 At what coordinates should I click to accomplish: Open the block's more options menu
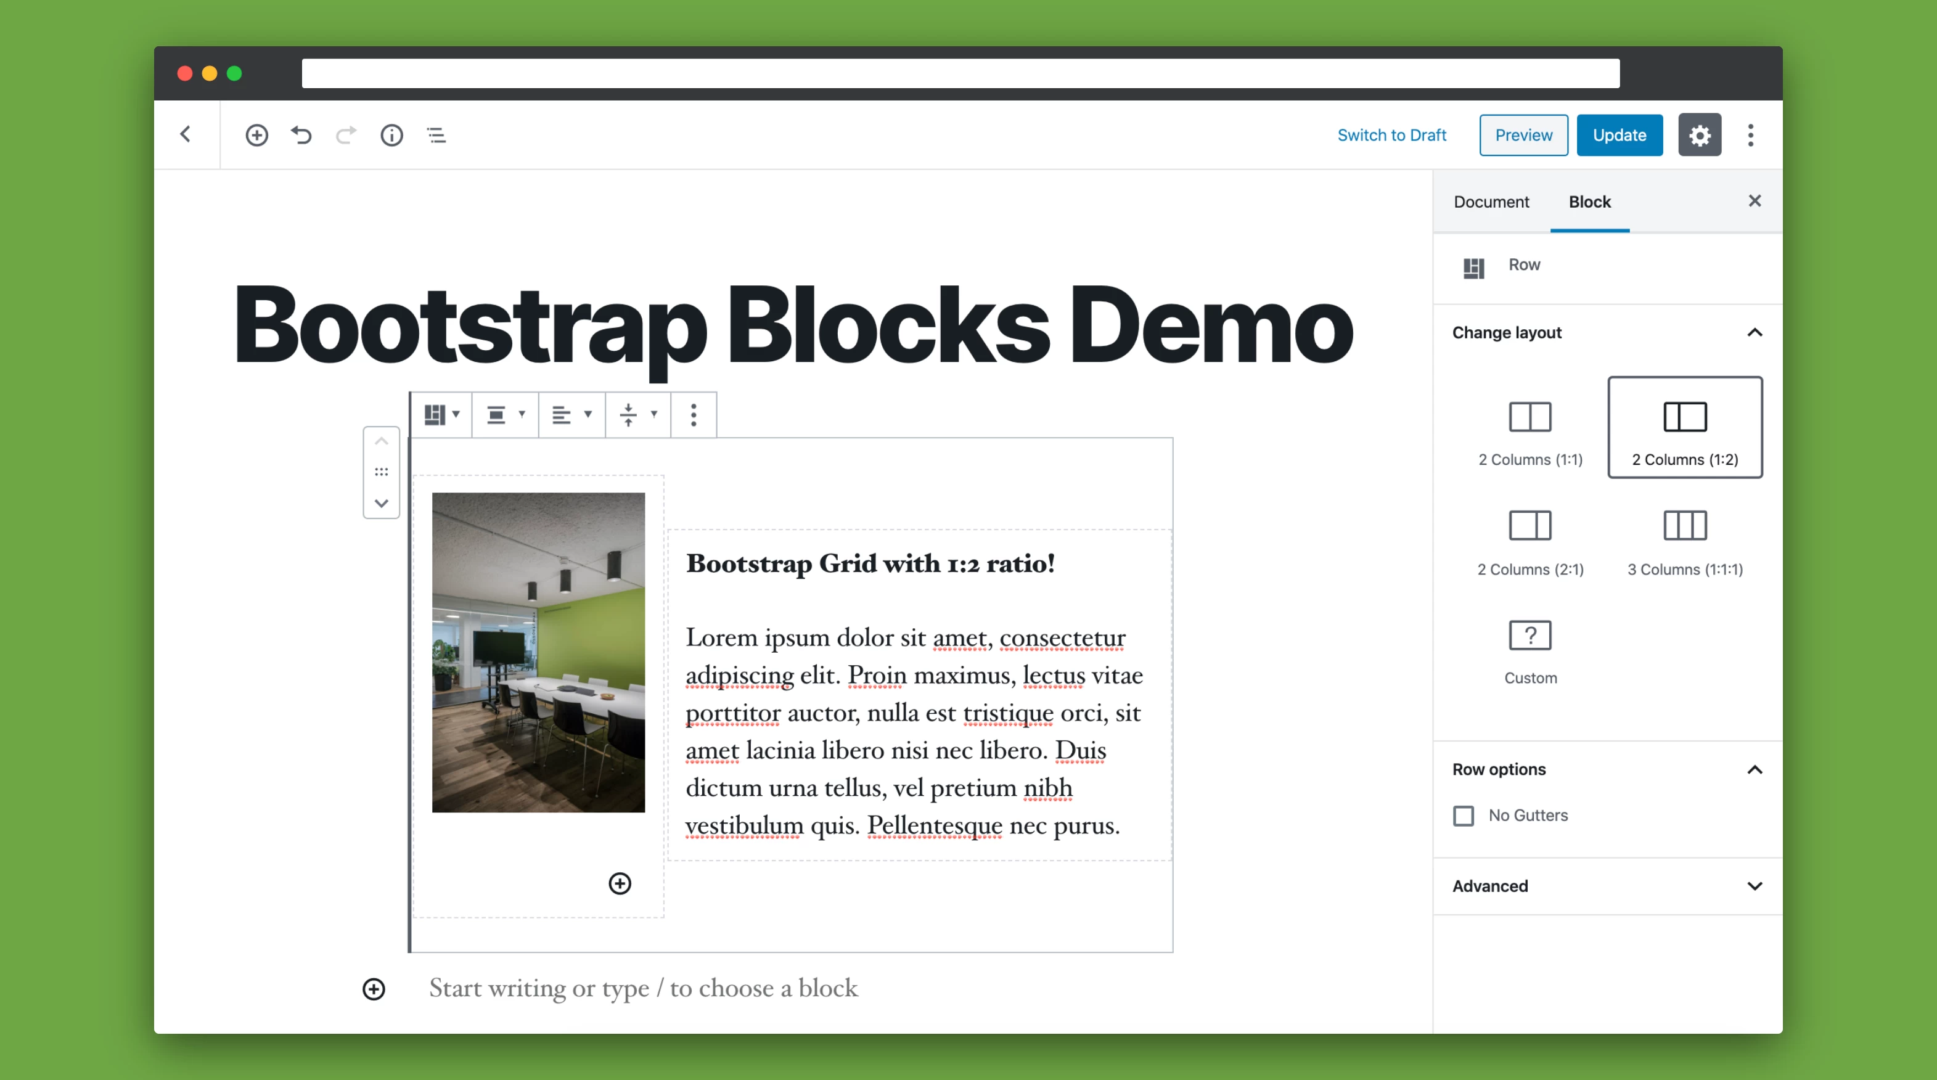tap(694, 414)
